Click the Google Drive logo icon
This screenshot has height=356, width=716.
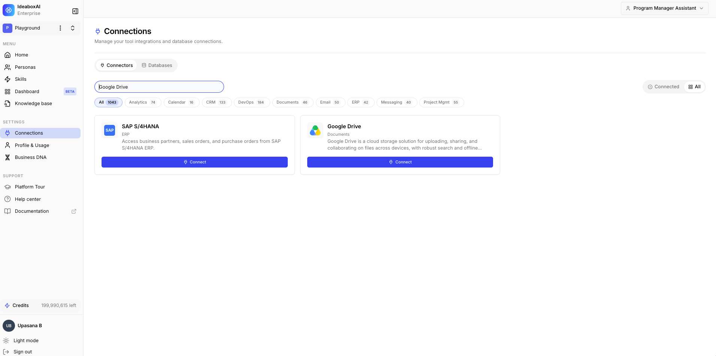click(315, 131)
